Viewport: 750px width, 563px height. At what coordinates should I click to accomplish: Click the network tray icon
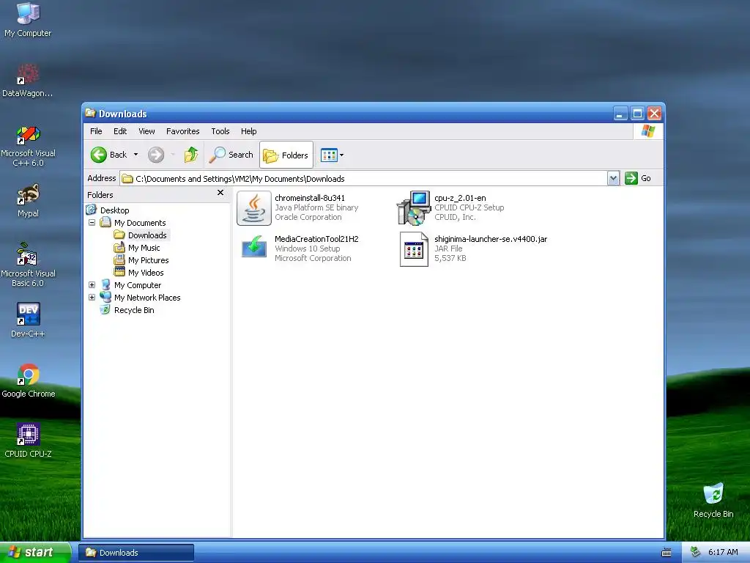pyautogui.click(x=695, y=553)
